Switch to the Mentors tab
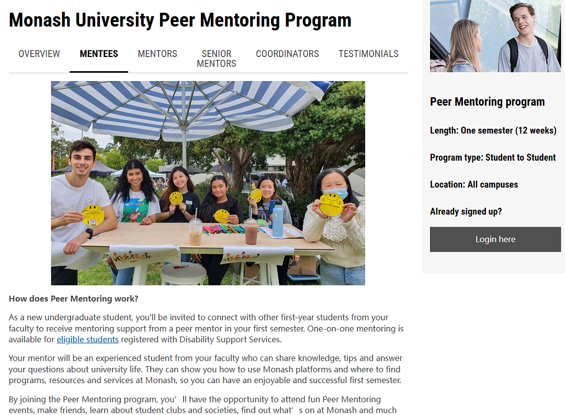 coord(157,54)
